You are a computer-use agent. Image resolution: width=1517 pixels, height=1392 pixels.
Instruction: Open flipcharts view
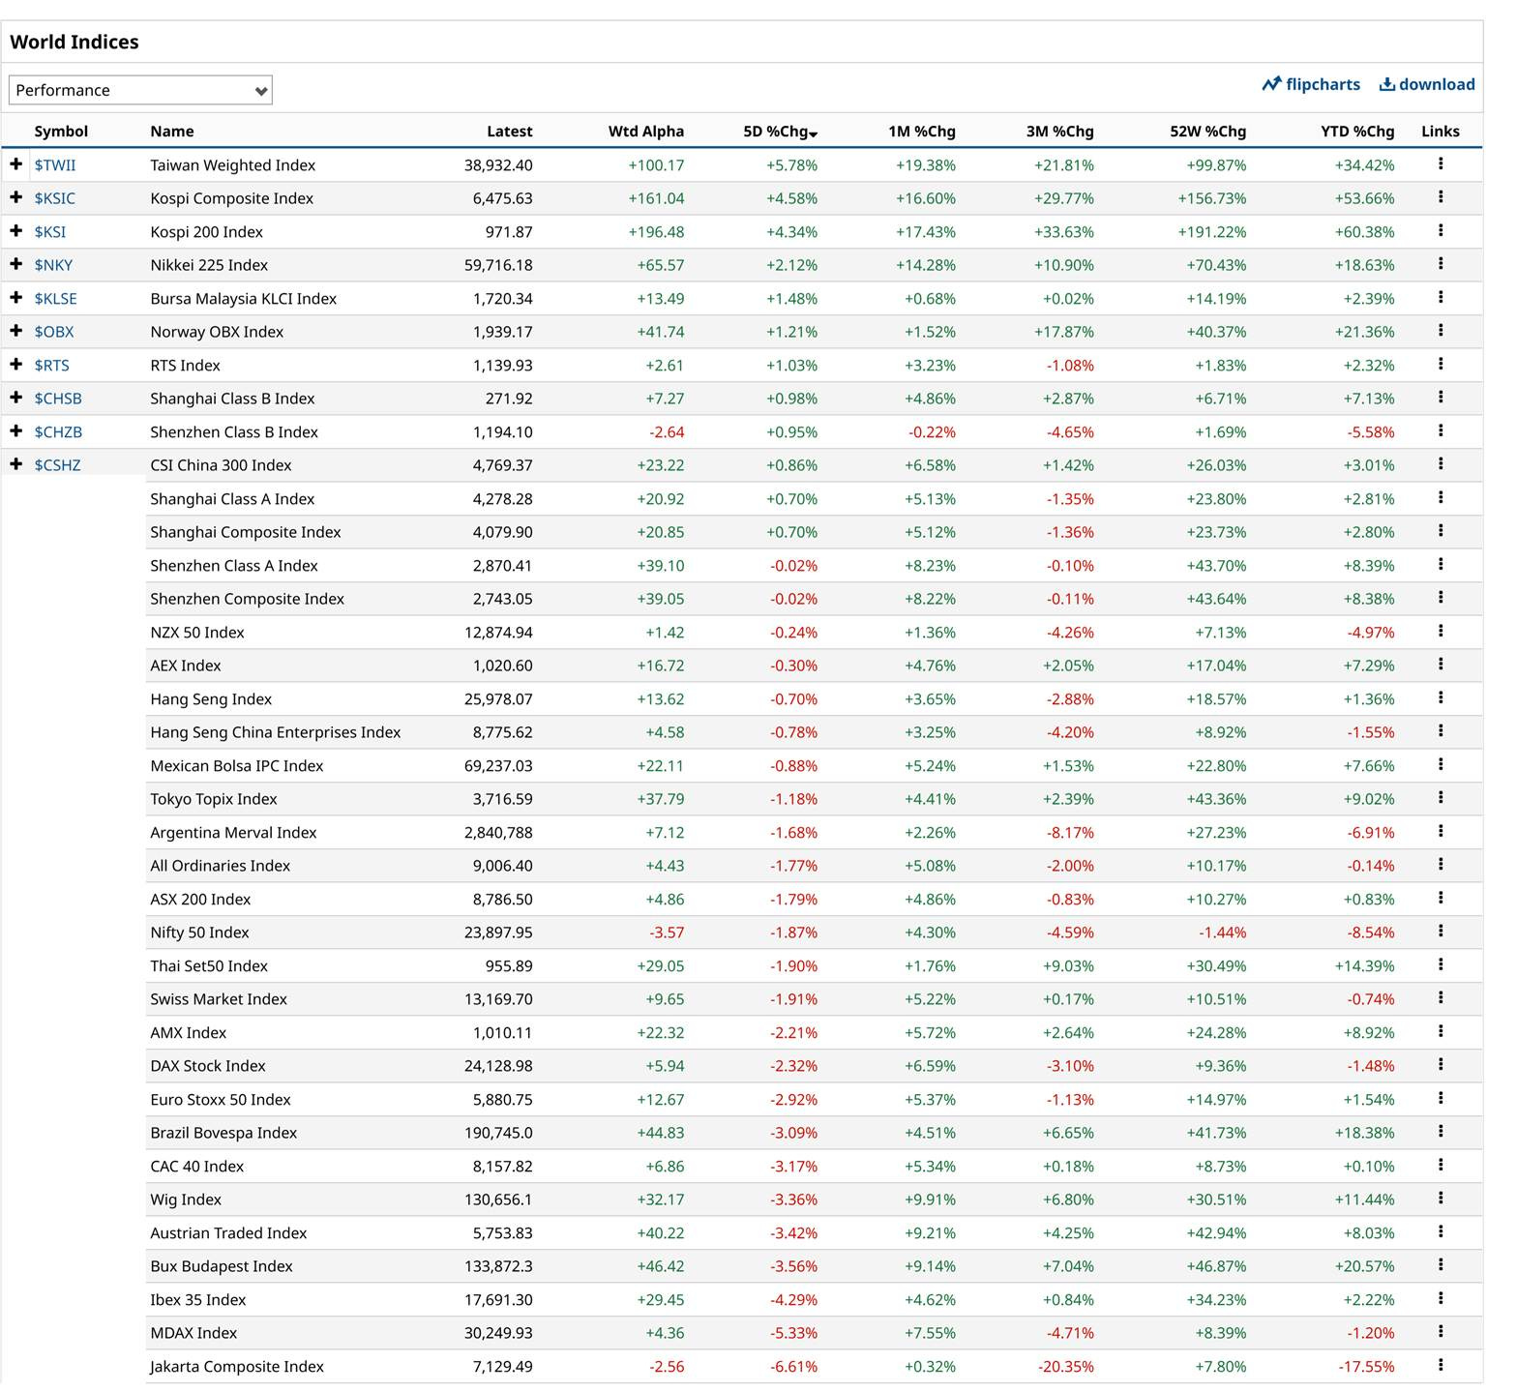click(x=1311, y=84)
